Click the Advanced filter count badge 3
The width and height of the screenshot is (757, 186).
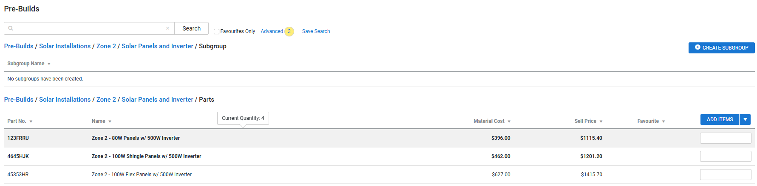pos(289,31)
